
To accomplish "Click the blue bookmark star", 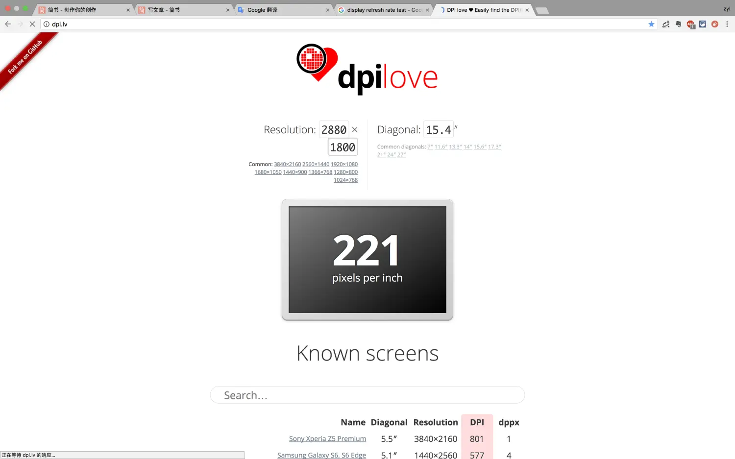I will (x=651, y=24).
